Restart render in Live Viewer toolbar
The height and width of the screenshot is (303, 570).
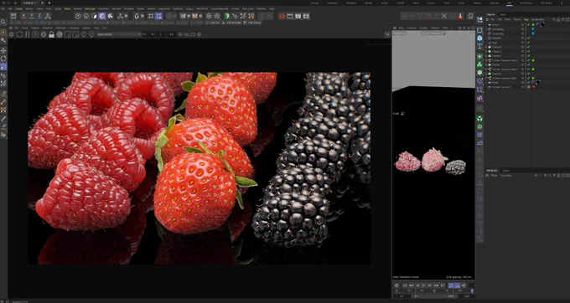click(19, 34)
